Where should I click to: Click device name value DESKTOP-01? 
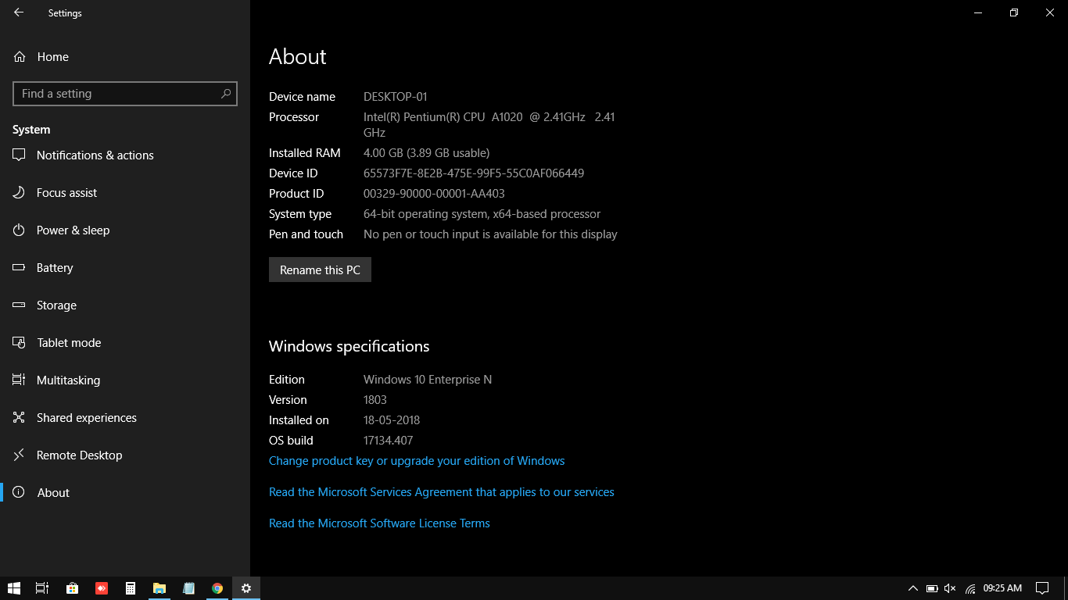(396, 97)
